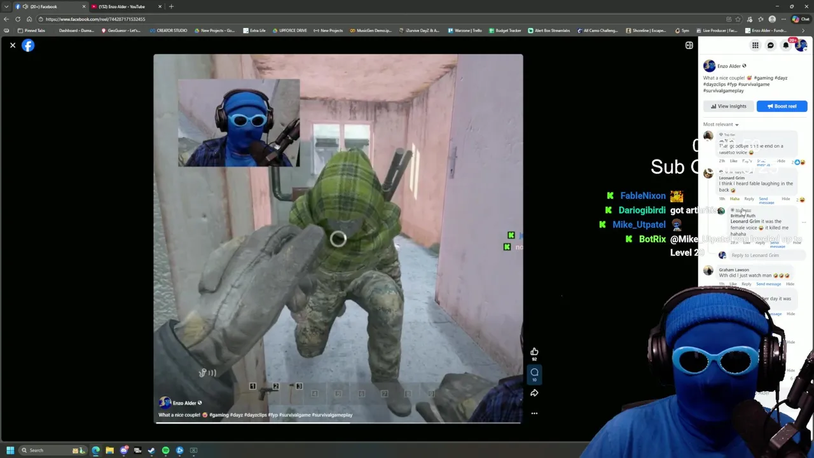Share the reel with arrow icon
Image resolution: width=814 pixels, height=458 pixels.
[x=534, y=393]
